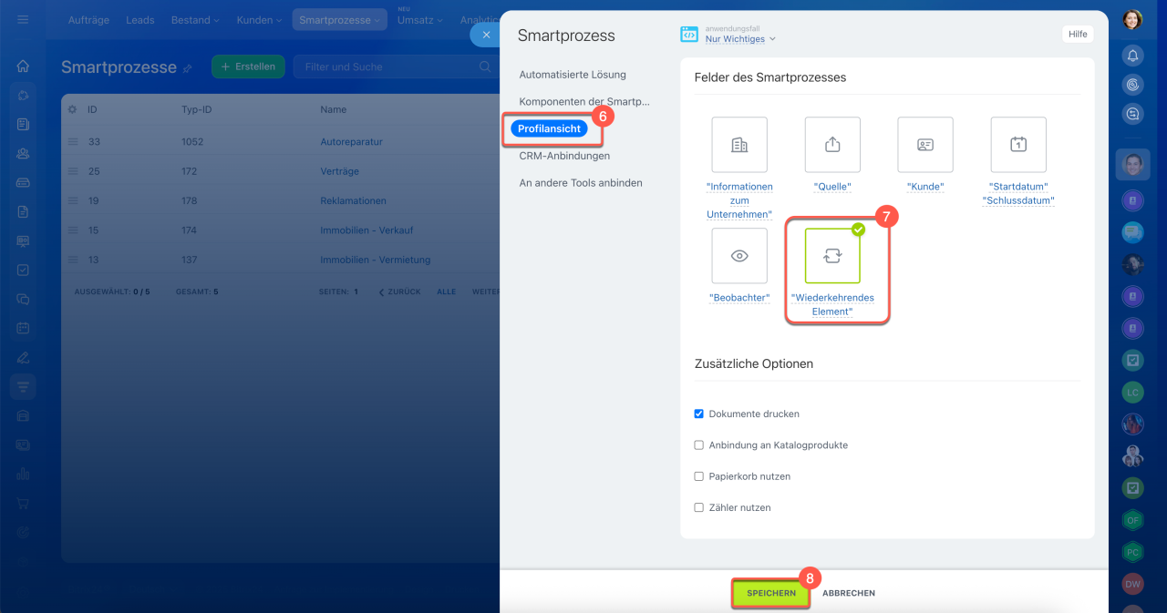
Task: Open chat with avatar DW
Action: coord(1132,584)
